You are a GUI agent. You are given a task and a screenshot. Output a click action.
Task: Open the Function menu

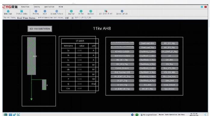pos(25,7)
